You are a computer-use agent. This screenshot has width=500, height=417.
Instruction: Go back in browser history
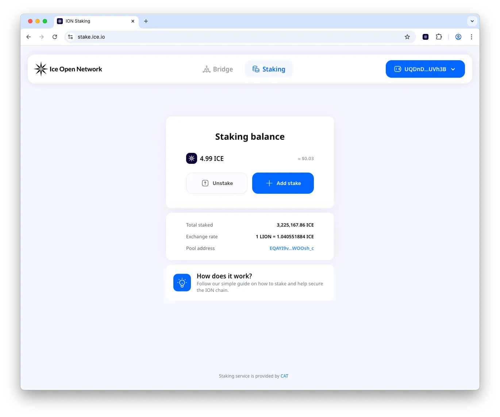click(x=28, y=37)
